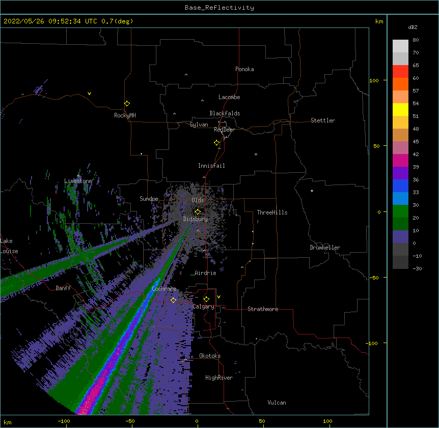The width and height of the screenshot is (439, 428).
Task: Click the white asterisk marker east of Innisfail
Action: pyautogui.click(x=256, y=154)
